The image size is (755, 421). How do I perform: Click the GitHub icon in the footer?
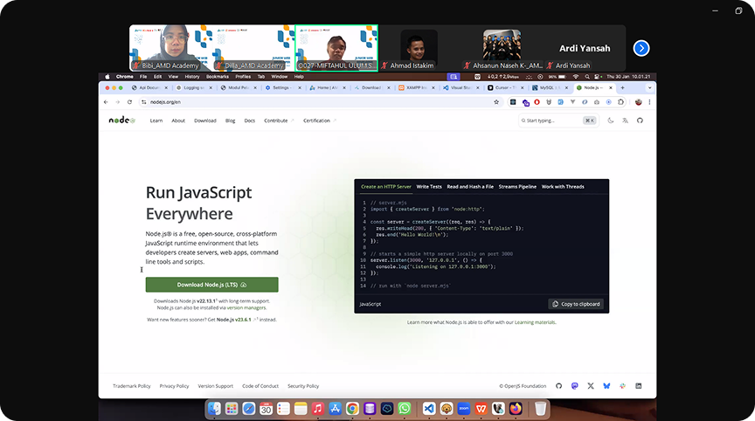tap(558, 386)
